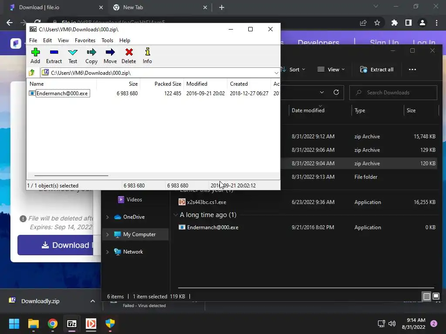Open a new Chrome tab
Screen dimensions: 446x334
222,8
